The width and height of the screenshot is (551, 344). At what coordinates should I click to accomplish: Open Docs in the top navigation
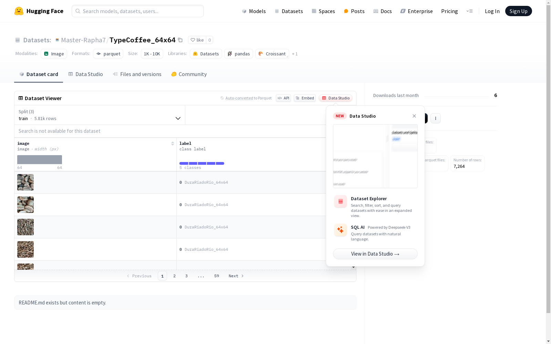(x=383, y=11)
